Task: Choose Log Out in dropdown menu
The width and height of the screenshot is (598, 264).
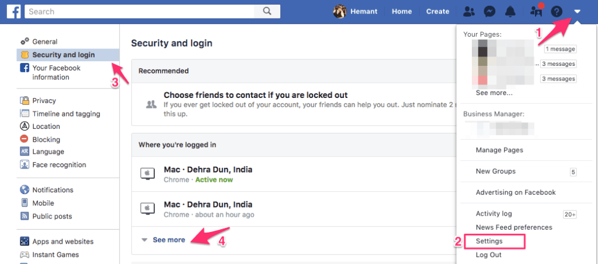Action: [489, 255]
